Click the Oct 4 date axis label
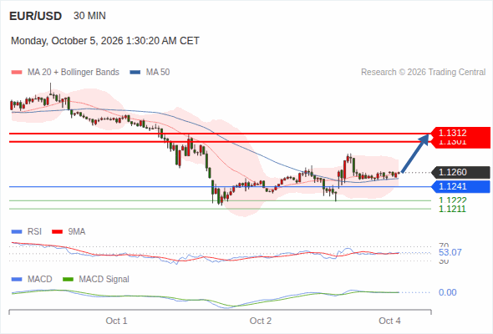The height and width of the screenshot is (334, 493). pos(389,321)
